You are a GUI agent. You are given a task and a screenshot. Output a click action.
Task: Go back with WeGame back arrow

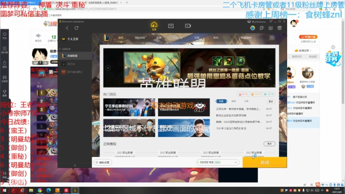[x=67, y=28]
